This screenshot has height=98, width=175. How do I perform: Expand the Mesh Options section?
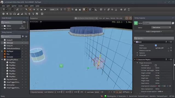137,53
